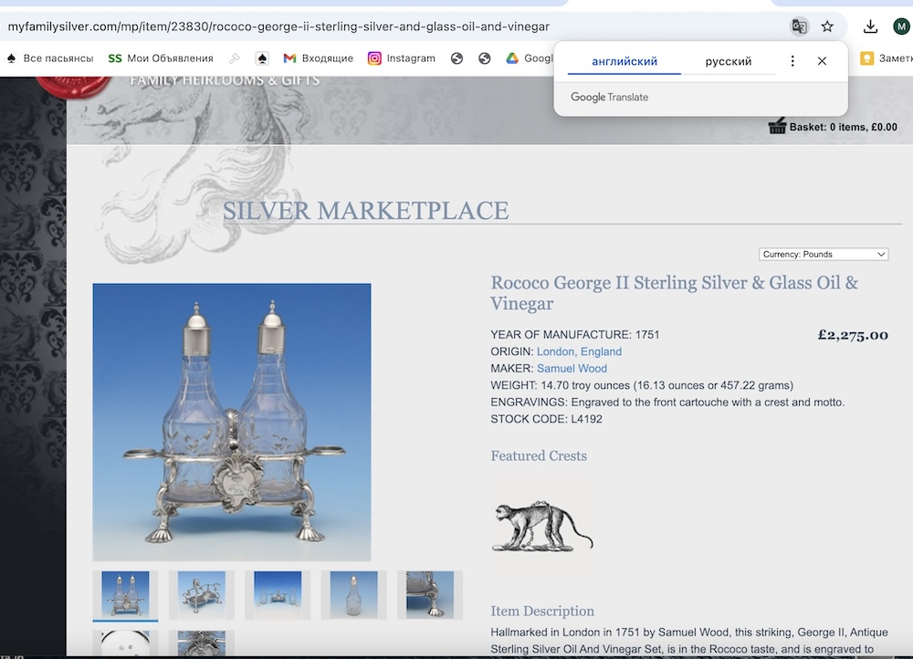Click the monkey crest image
Screen dimensions: 913x659
tap(542, 527)
